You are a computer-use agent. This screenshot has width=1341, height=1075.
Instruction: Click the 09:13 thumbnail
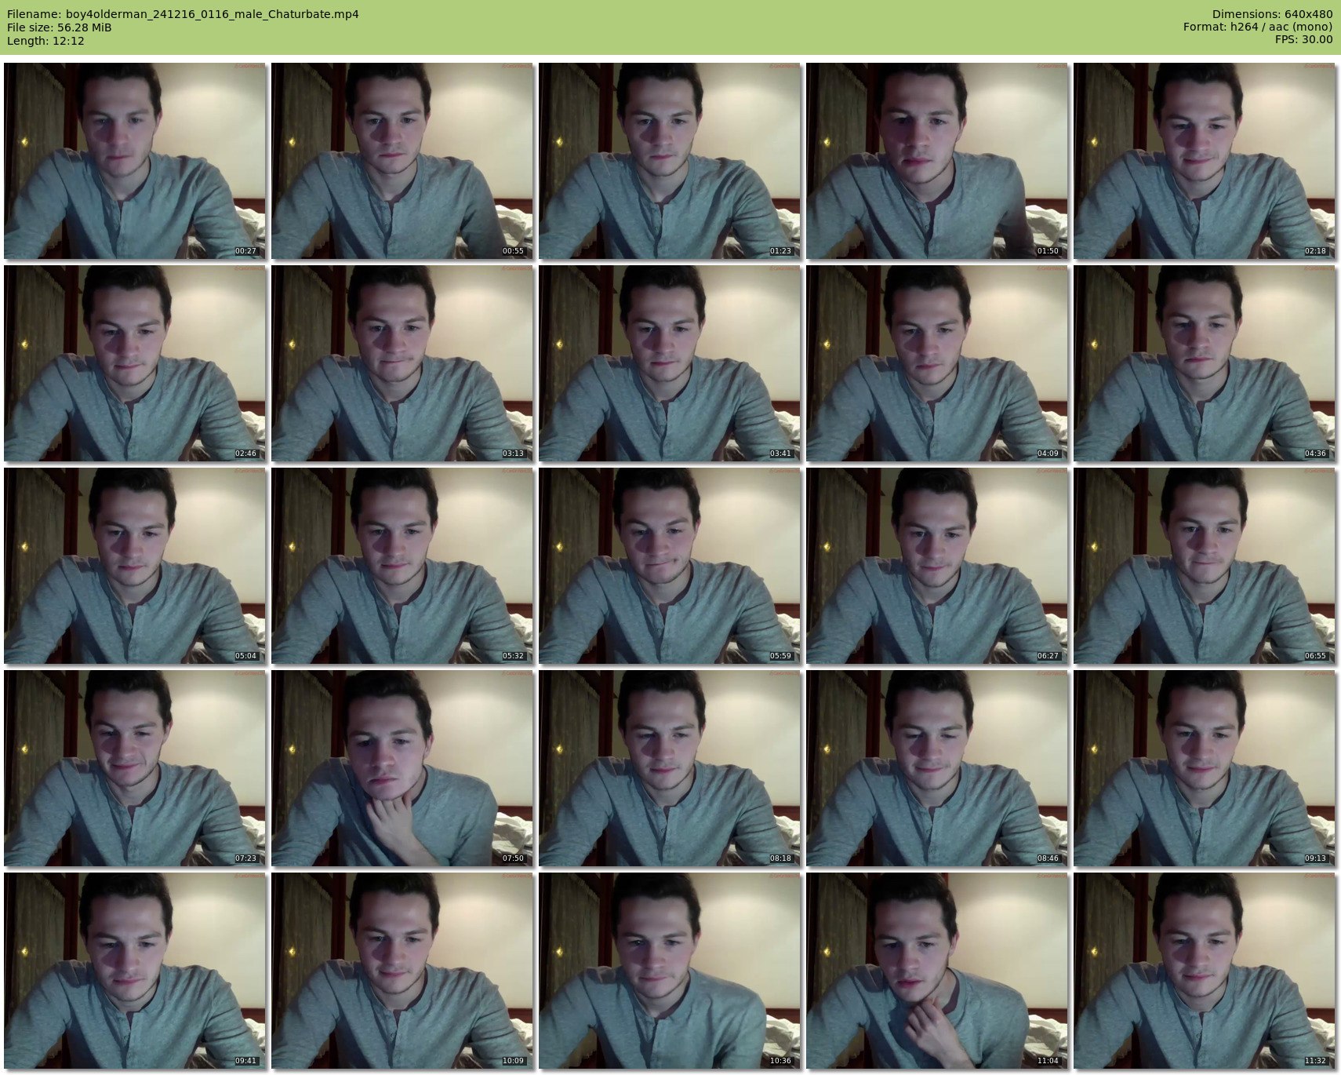coord(1205,768)
